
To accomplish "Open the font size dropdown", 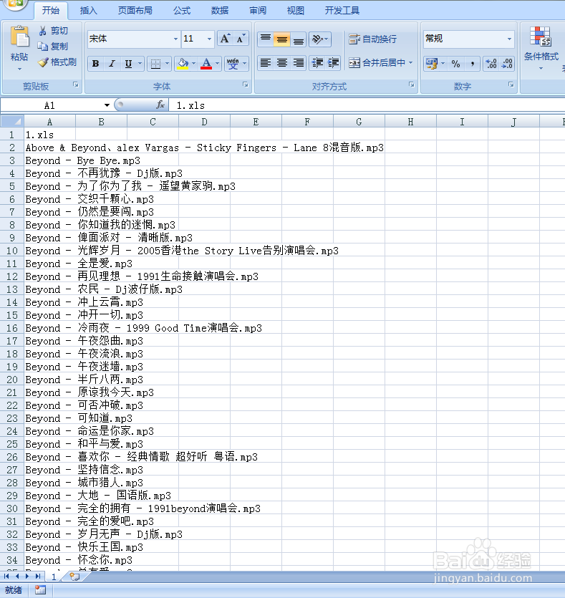I will pos(209,39).
